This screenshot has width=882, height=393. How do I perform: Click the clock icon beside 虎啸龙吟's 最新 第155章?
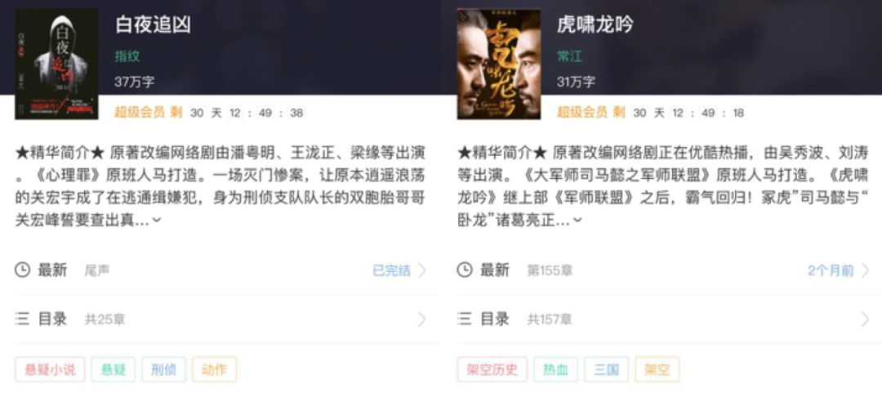pyautogui.click(x=465, y=270)
